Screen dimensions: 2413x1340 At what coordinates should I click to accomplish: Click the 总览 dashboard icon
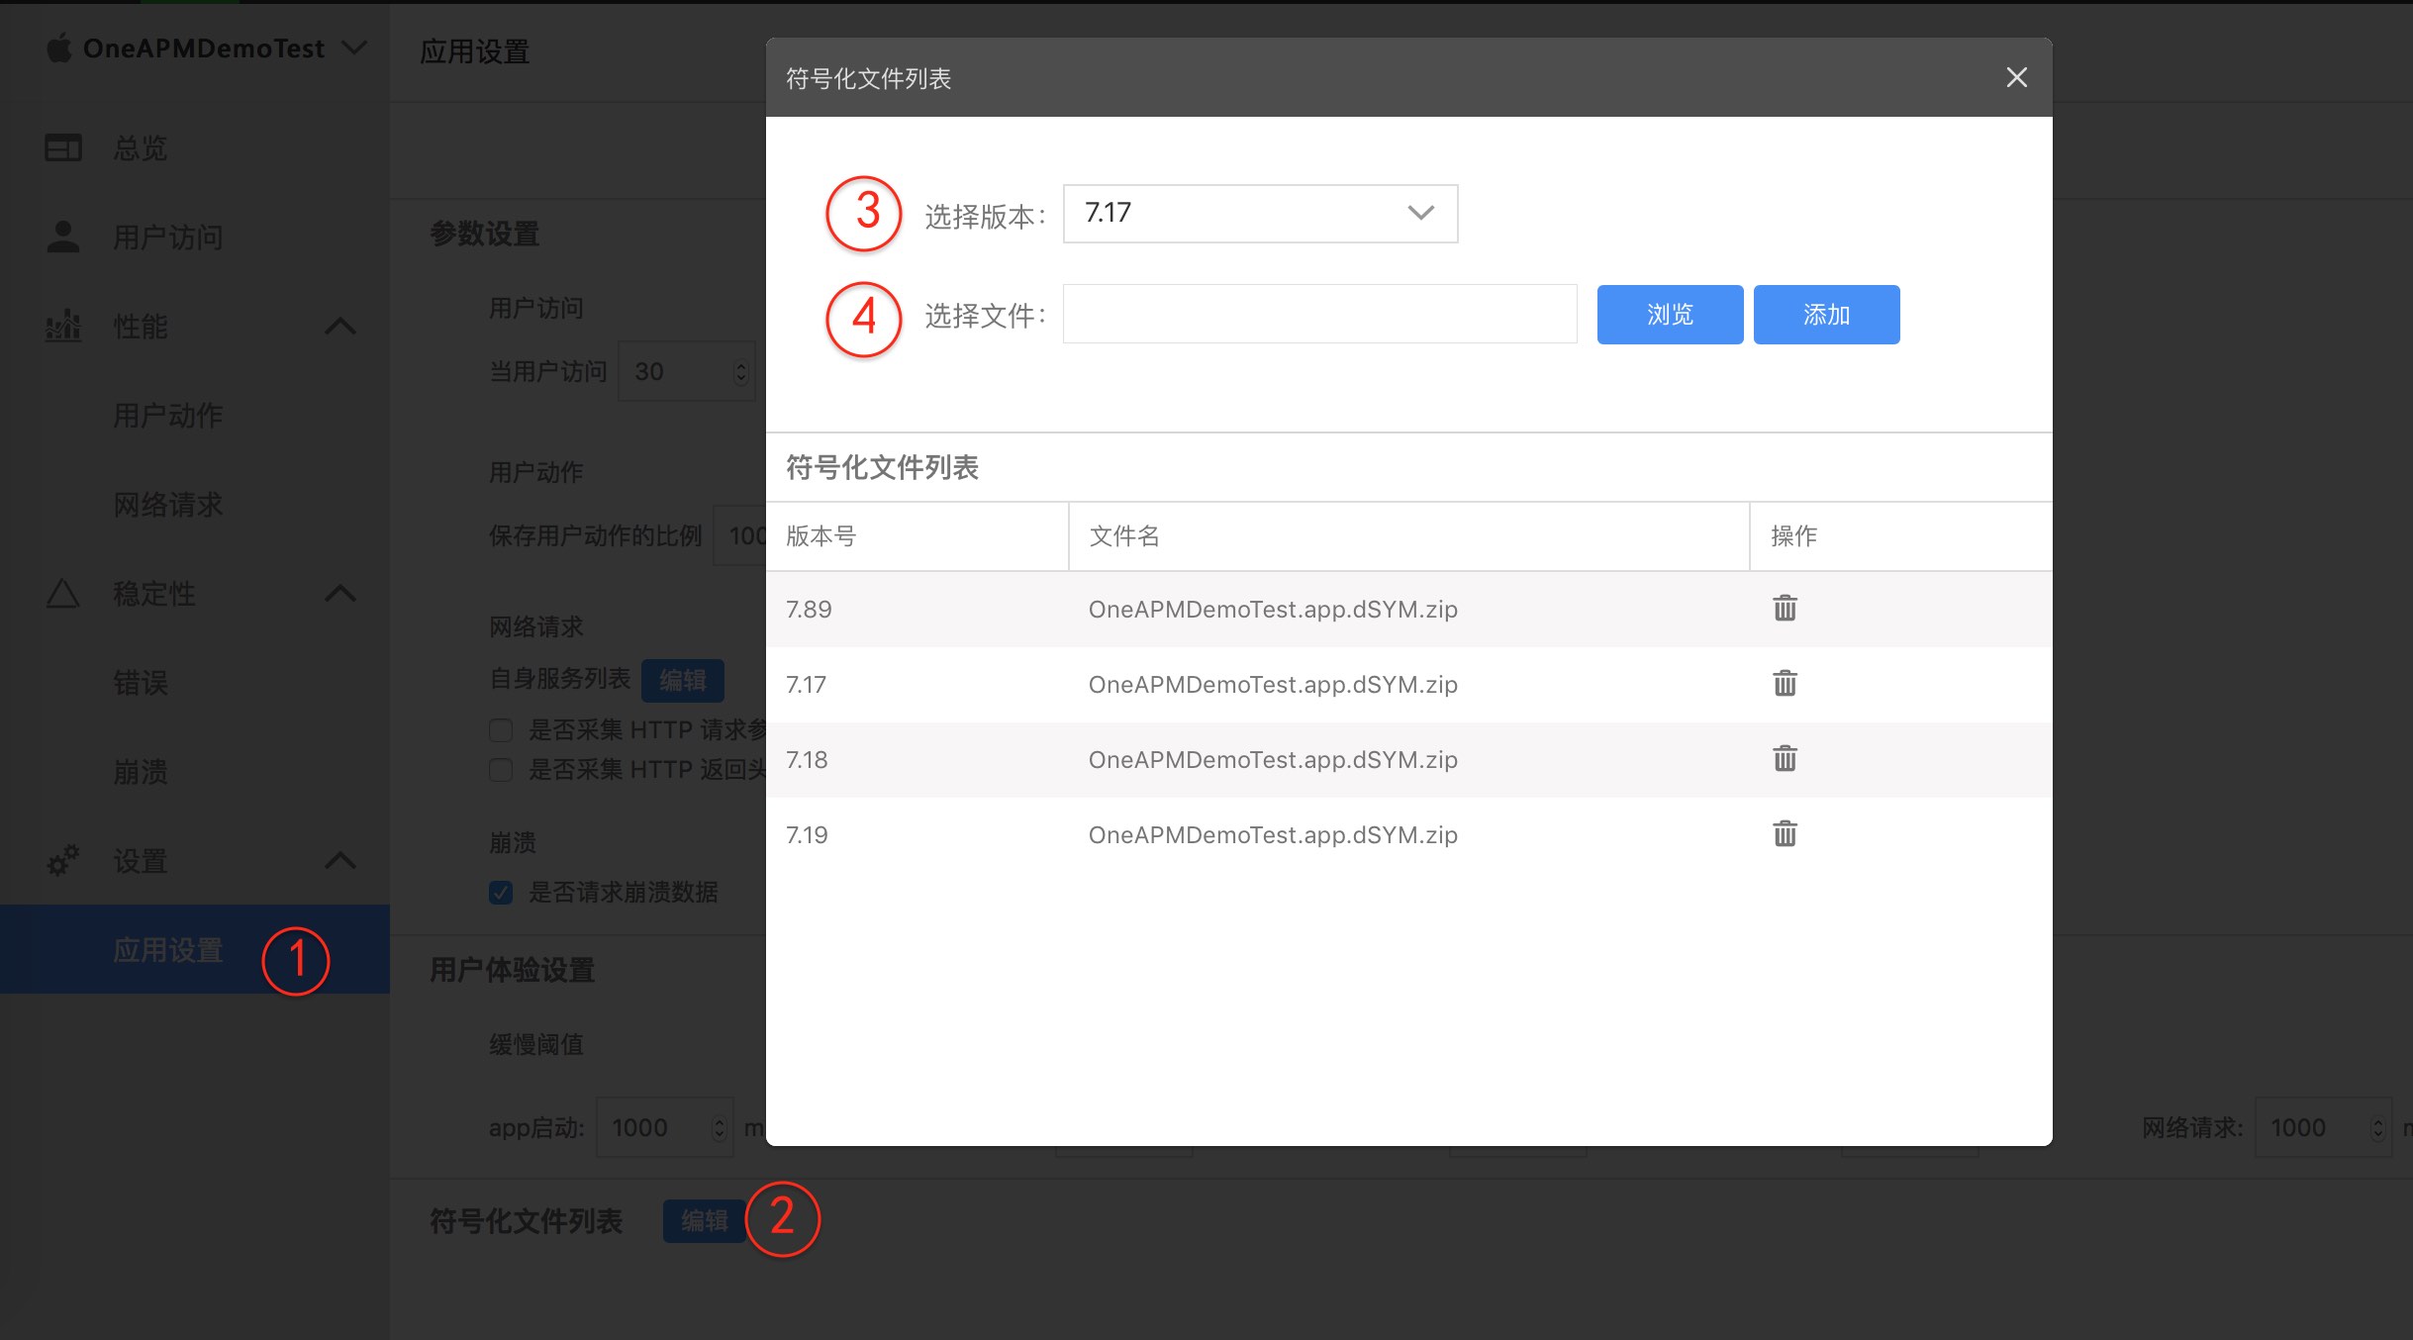click(63, 147)
